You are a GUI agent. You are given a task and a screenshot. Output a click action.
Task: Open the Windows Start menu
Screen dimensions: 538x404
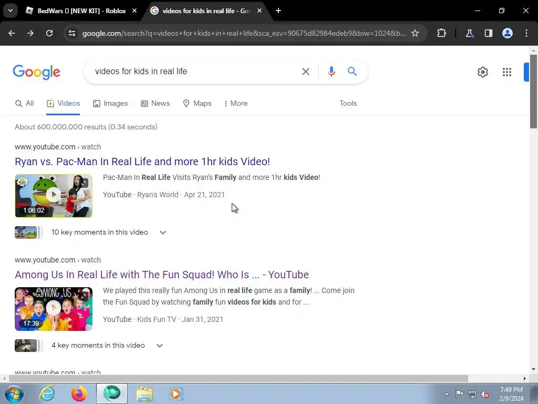14,393
